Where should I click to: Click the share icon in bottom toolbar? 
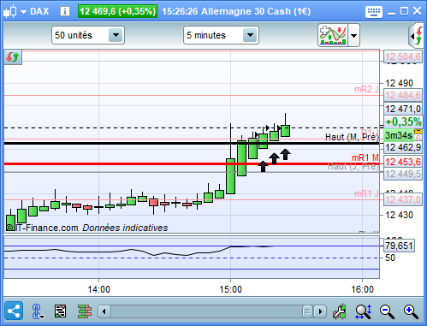coord(14,311)
